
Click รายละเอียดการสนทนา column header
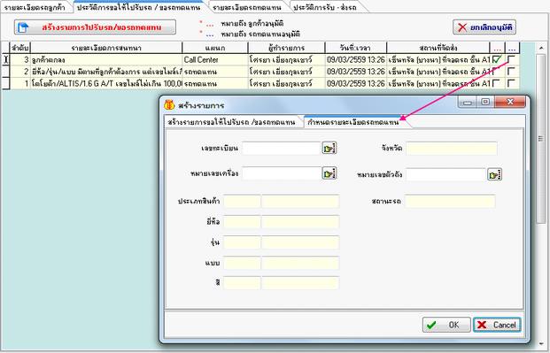[106, 48]
